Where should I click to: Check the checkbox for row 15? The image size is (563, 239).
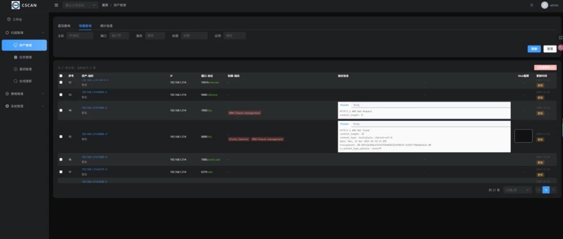pos(61,137)
